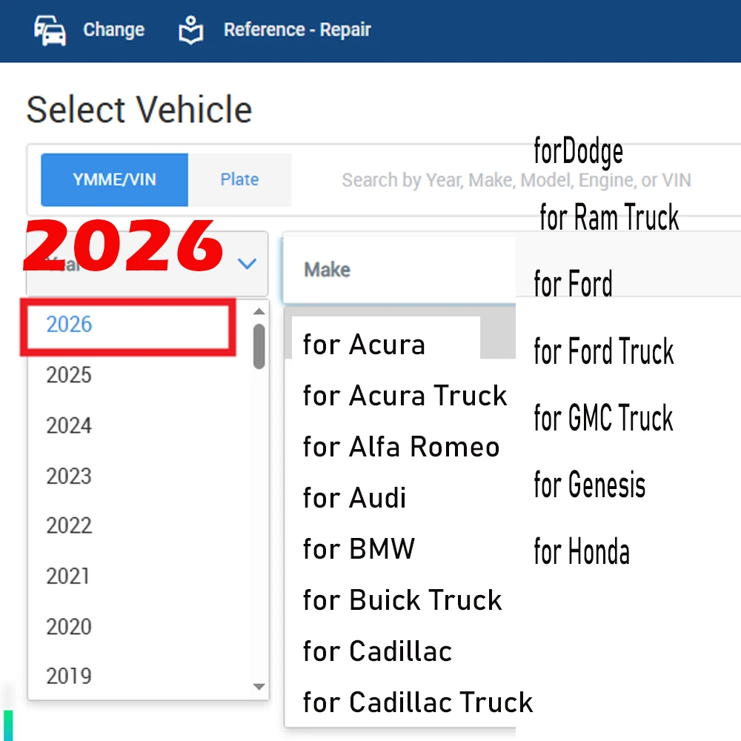Select year 2024 in the list
The width and height of the screenshot is (741, 741).
pyautogui.click(x=69, y=425)
